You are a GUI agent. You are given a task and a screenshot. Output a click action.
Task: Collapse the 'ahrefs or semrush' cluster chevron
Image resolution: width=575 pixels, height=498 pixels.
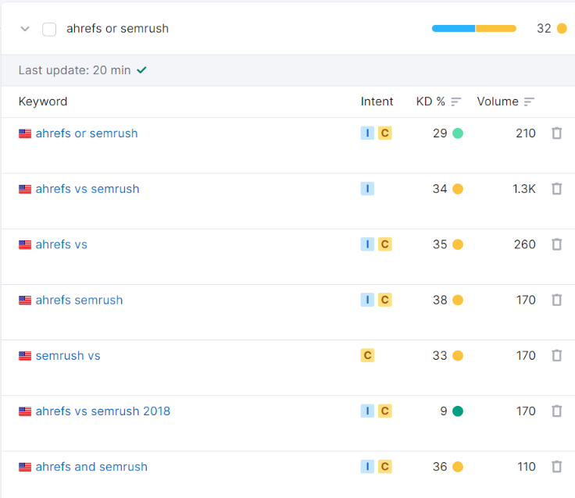click(x=25, y=29)
